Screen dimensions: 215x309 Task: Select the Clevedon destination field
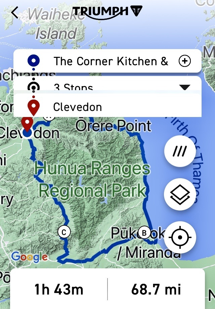point(107,106)
